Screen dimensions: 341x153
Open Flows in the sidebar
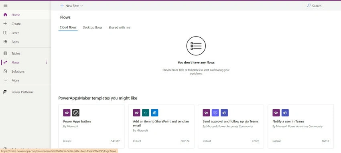coord(25,63)
